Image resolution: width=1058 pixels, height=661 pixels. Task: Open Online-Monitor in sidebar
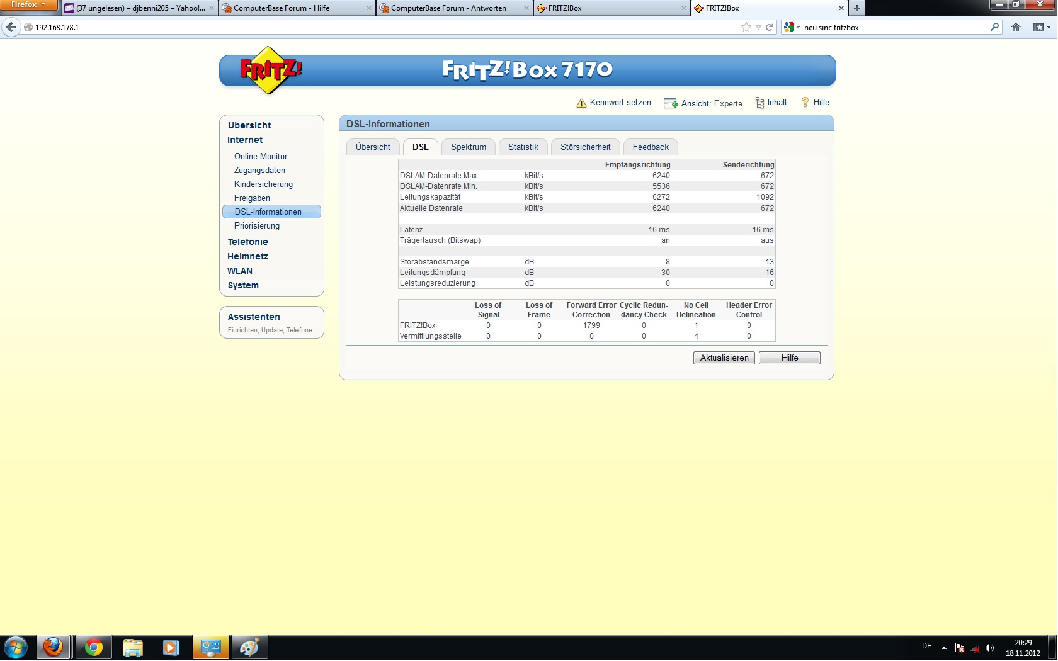point(261,156)
